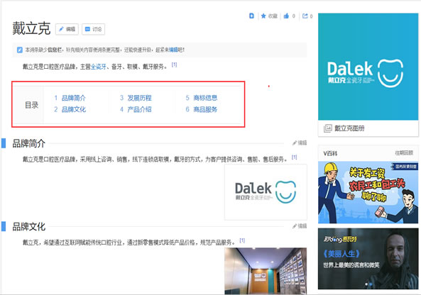Click the 编辑 button beside the 戴立克 title
Viewport: 421px width, 295px height.
pyautogui.click(x=67, y=29)
